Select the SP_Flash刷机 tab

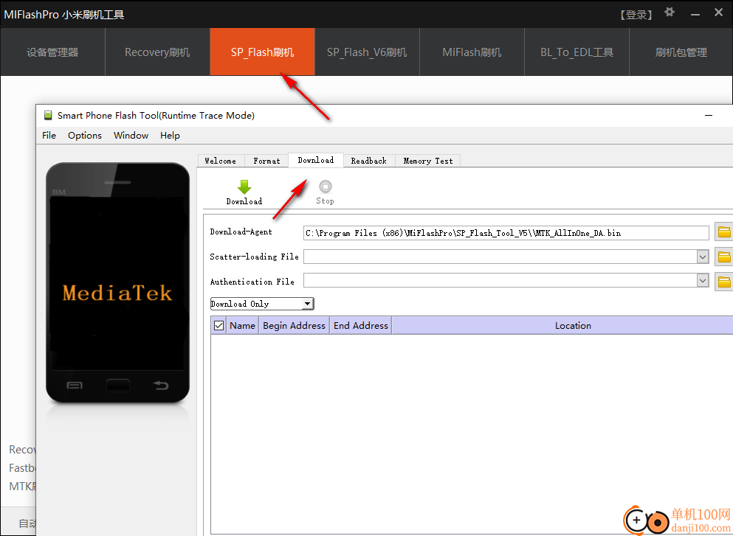click(262, 52)
